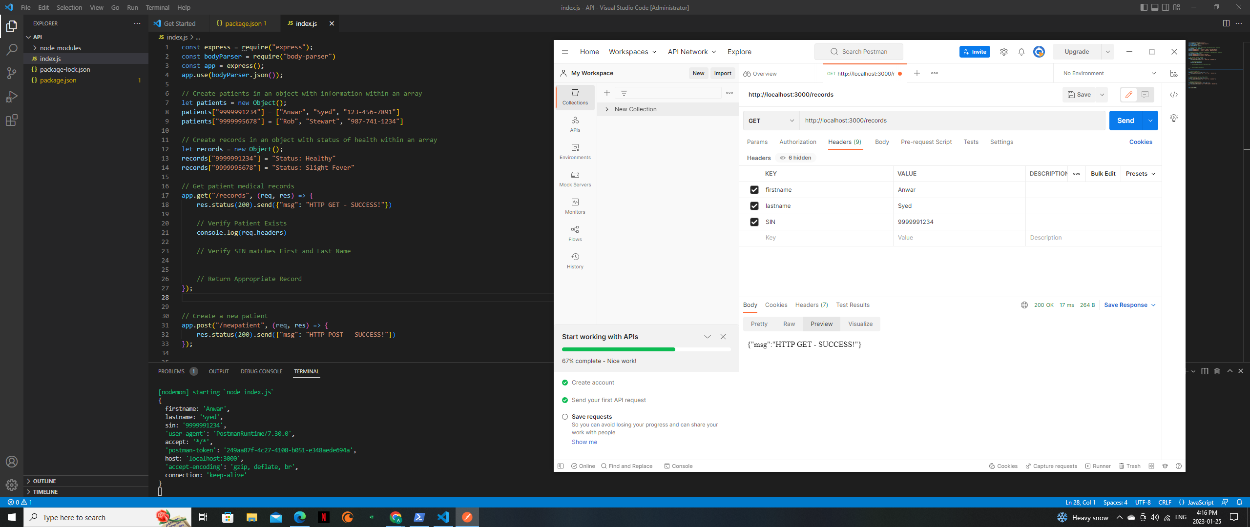Expand the Save response dropdown arrow
The width and height of the screenshot is (1250, 527).
click(x=1154, y=305)
